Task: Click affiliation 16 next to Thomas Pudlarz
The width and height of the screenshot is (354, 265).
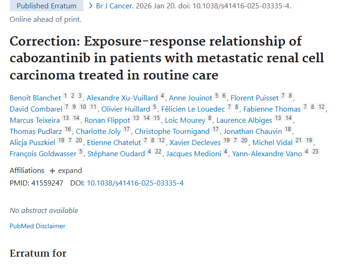Action: pos(68,129)
